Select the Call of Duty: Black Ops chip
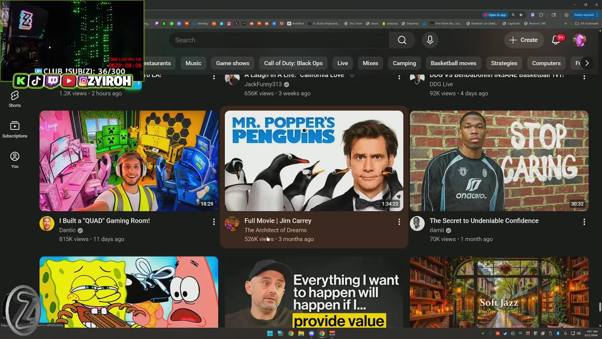This screenshot has height=339, width=602. tap(293, 63)
